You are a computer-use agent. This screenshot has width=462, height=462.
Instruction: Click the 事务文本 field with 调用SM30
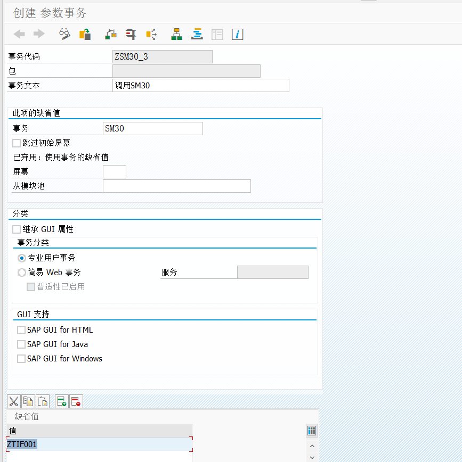coord(200,86)
